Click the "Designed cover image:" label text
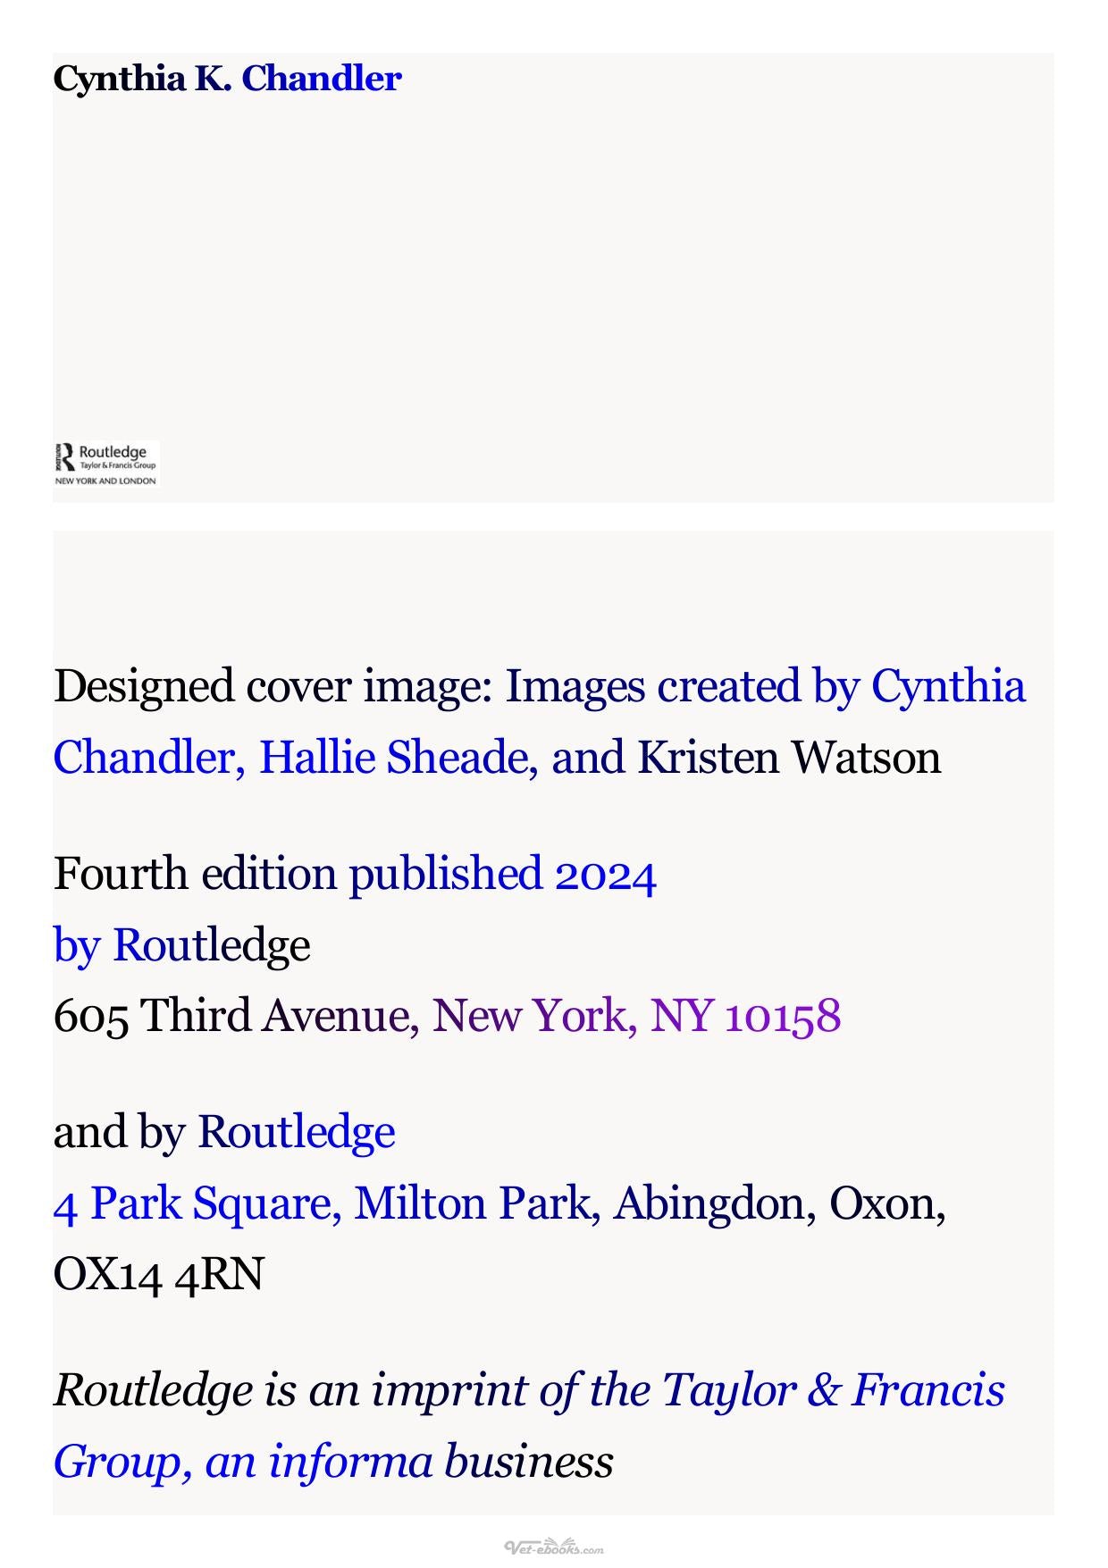Image resolution: width=1108 pixels, height=1568 pixels. [273, 686]
